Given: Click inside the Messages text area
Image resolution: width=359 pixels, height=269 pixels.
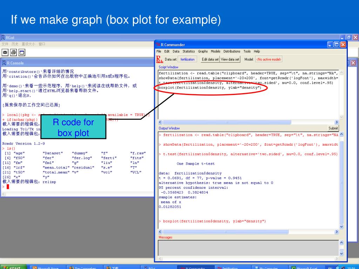Looking at the screenshot, I should [248, 248].
